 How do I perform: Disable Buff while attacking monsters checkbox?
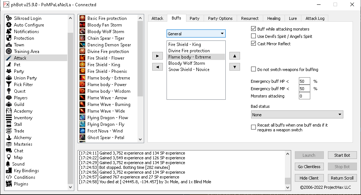tap(253, 29)
